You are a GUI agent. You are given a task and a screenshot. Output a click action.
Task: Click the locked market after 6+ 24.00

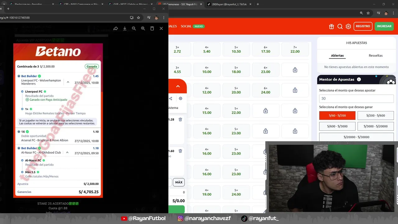click(295, 90)
